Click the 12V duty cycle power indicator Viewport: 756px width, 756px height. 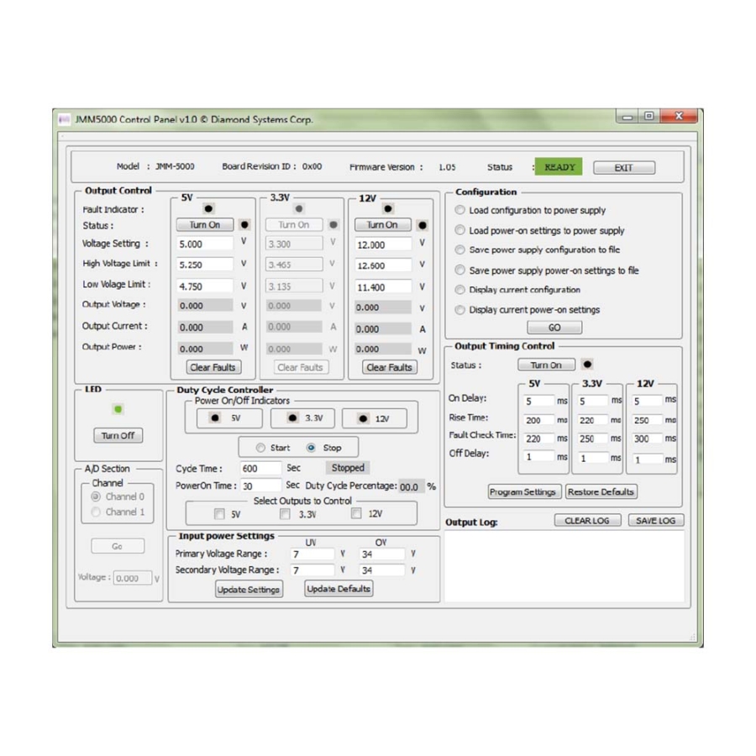(x=359, y=418)
